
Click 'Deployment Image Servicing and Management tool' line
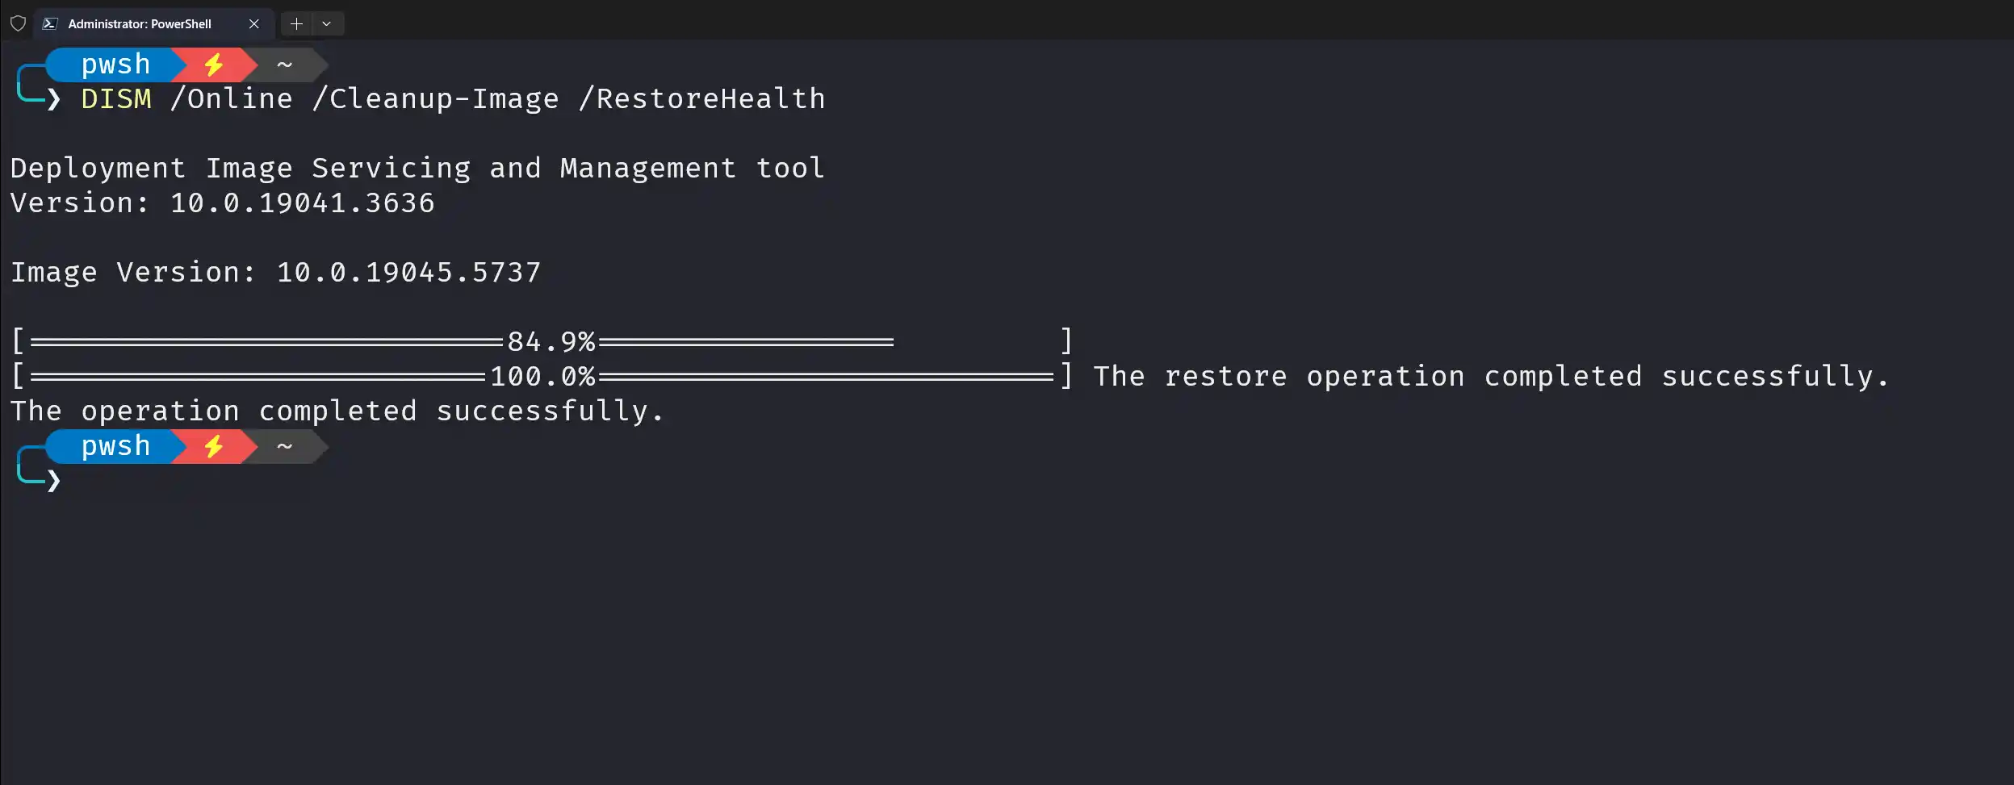[417, 169]
